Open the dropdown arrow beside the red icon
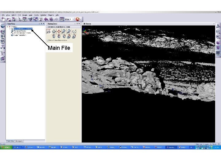 [80, 19]
